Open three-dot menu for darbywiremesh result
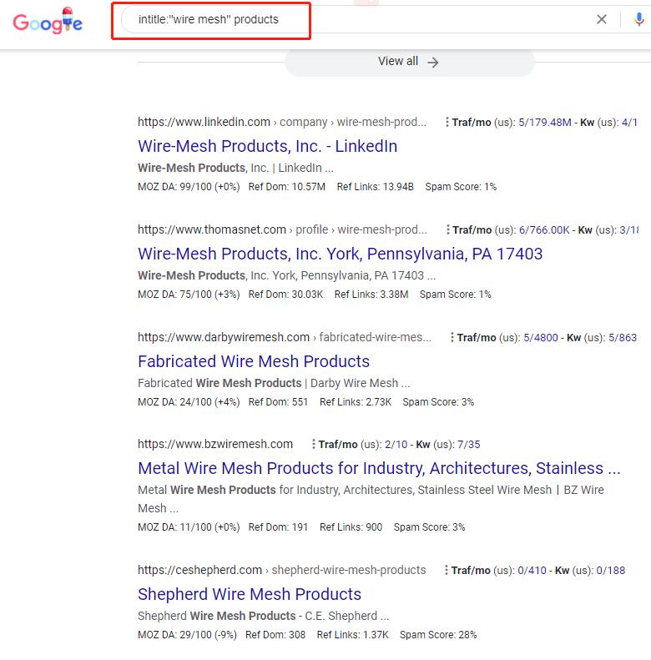This screenshot has height=660, width=651. [x=452, y=337]
